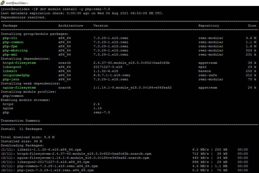
Task: Click the Package column header
Action: coord(10,26)
